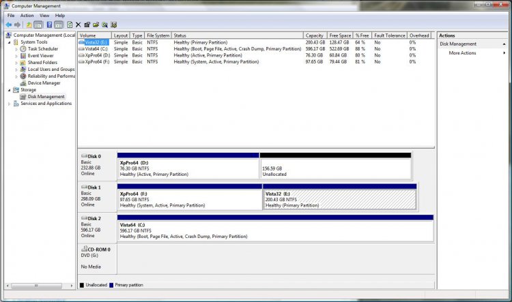Click the Services and Applications icon

coord(16,104)
